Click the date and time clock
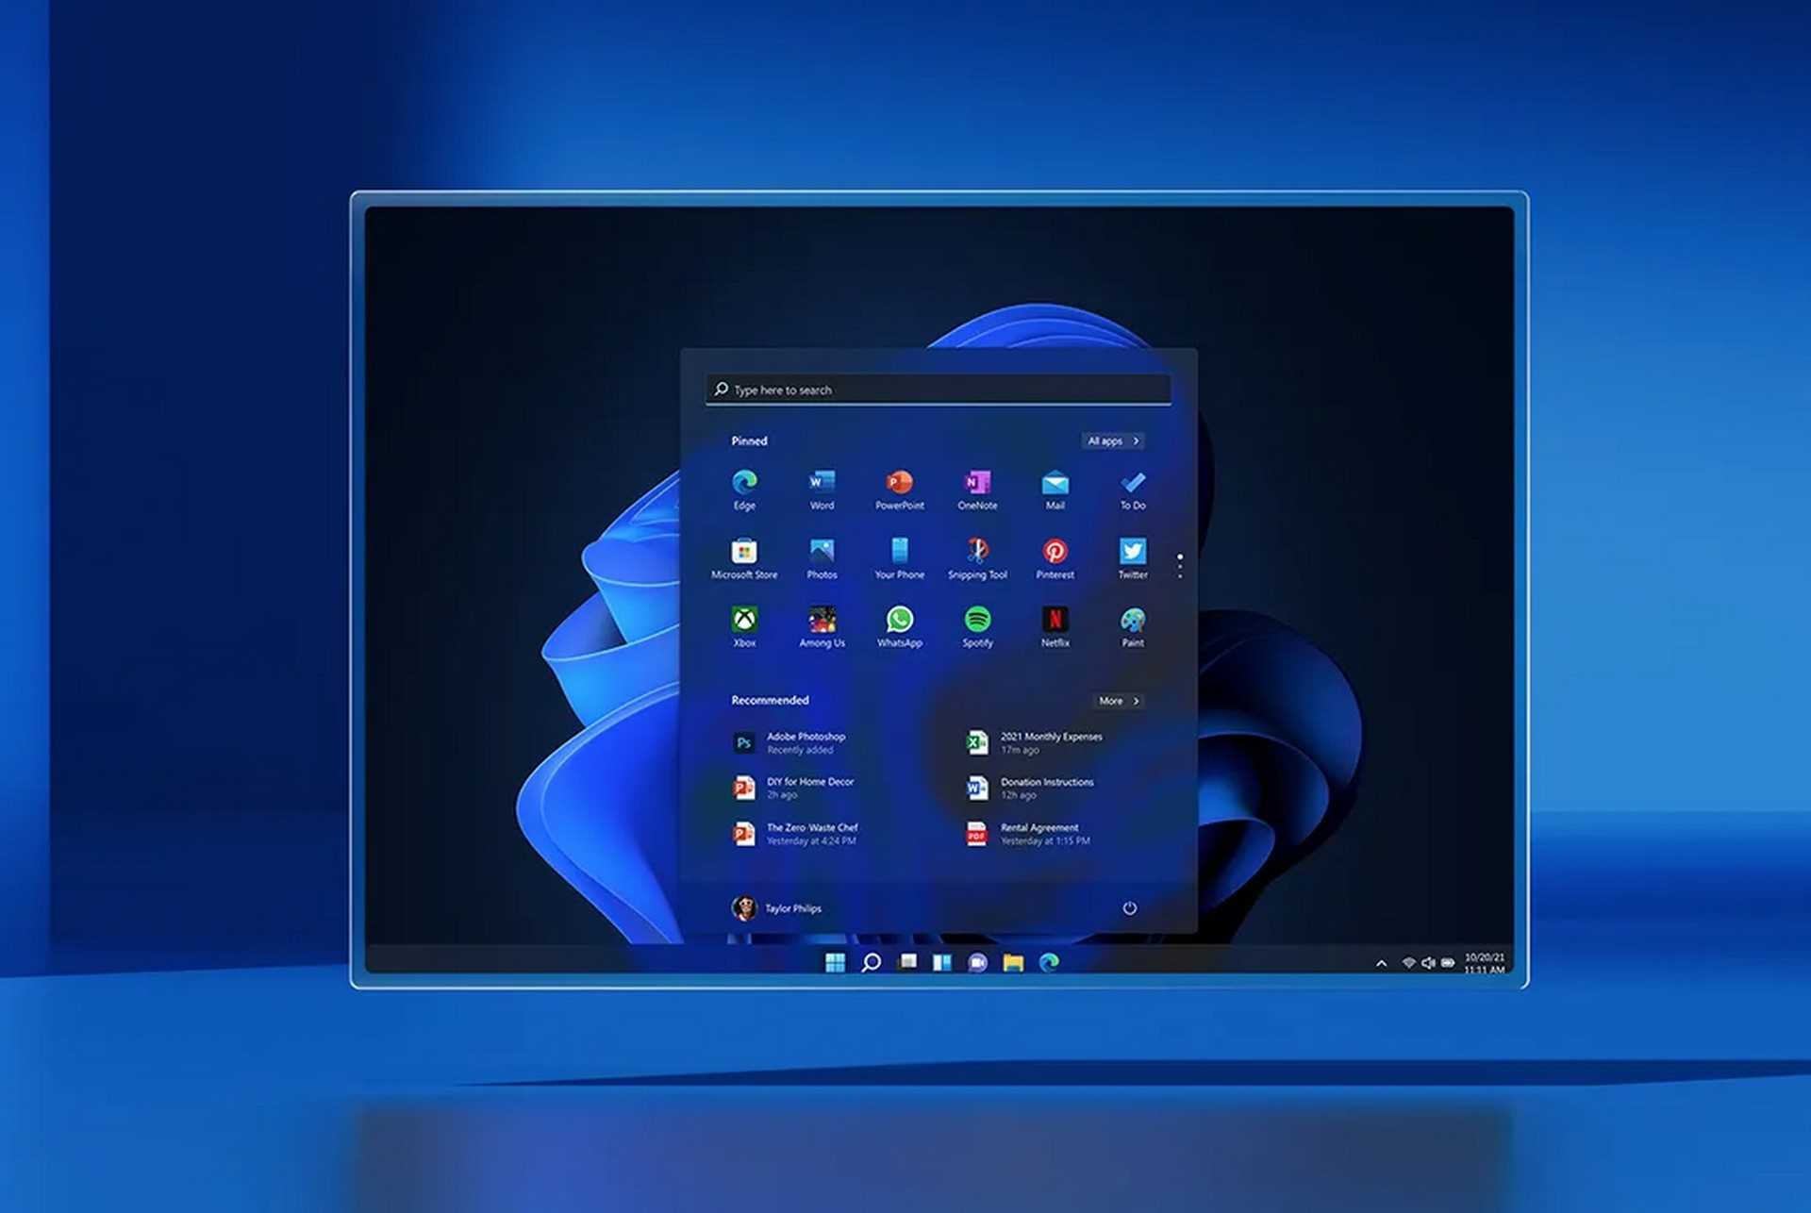 (x=1484, y=963)
